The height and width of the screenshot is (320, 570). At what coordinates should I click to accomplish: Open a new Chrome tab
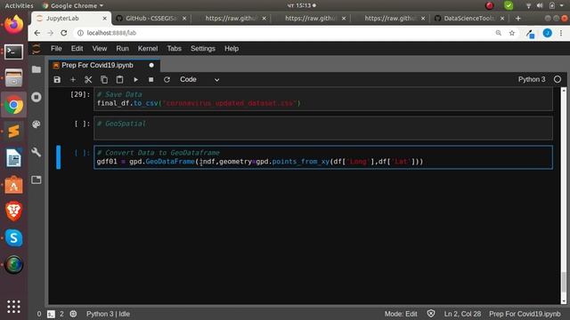click(x=518, y=18)
